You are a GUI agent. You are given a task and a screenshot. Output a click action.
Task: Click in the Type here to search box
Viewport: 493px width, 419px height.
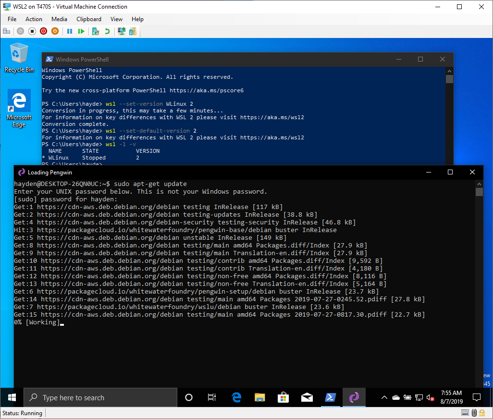[100, 398]
